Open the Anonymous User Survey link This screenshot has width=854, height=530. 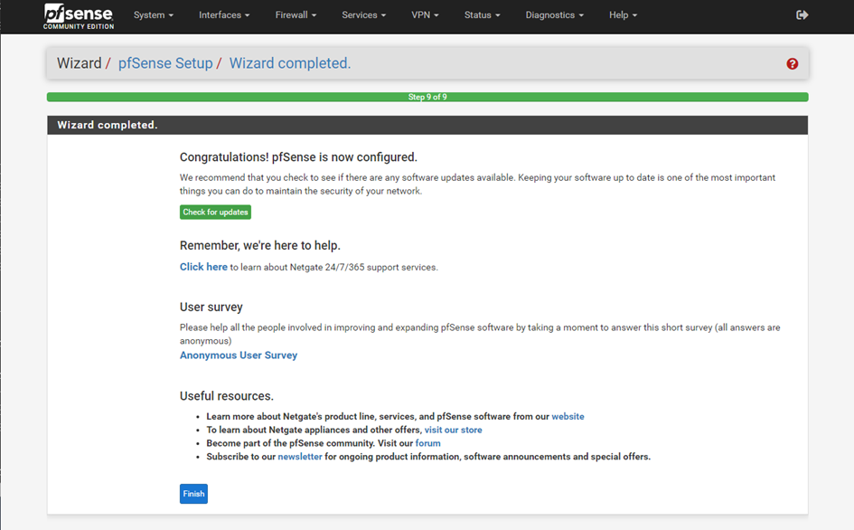[239, 355]
